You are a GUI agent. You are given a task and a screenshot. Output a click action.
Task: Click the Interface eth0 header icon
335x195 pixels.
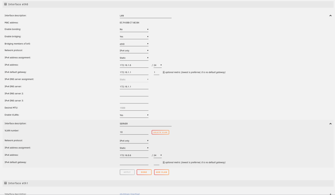click(x=6, y=4)
